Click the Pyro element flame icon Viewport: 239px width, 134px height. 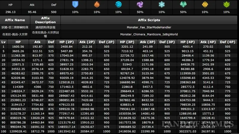[97, 4]
